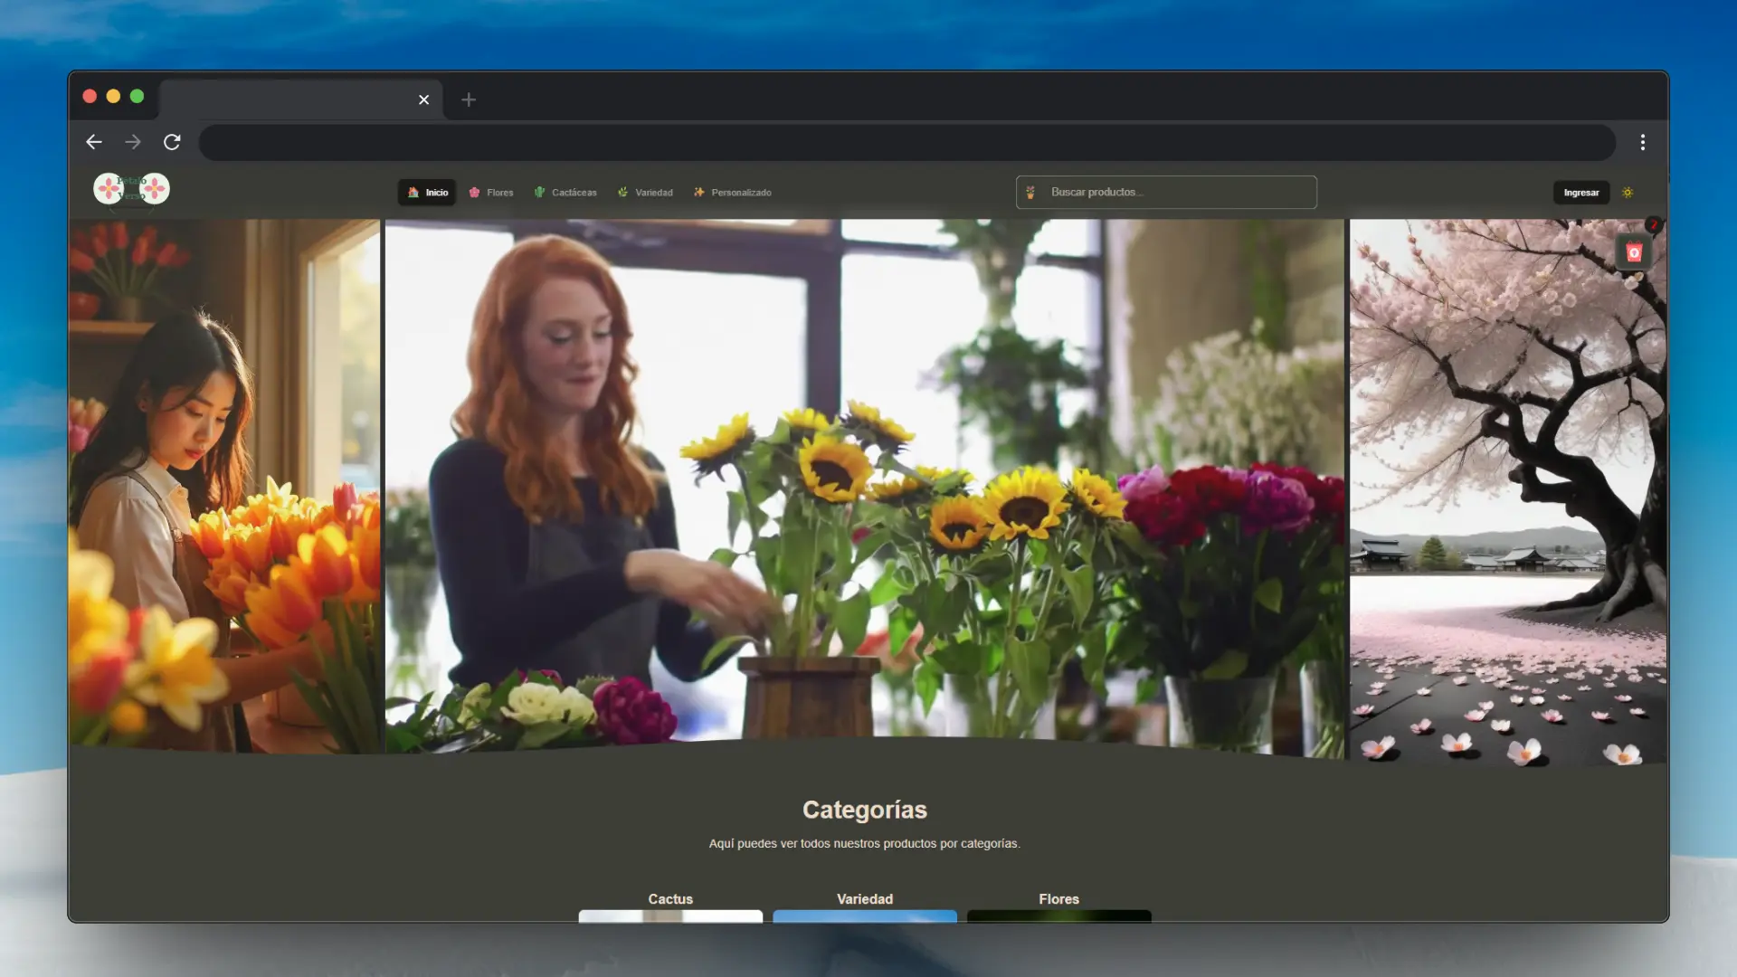
Task: Click the flower shop logo
Action: tap(132, 189)
